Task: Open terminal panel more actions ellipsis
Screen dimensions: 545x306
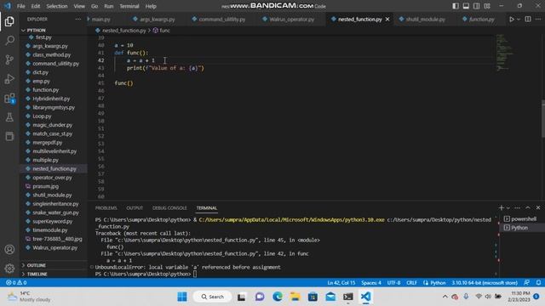Action: pyautogui.click(x=517, y=207)
